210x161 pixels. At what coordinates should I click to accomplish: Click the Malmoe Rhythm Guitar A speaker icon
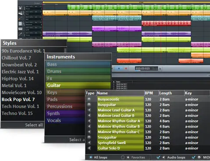pyautogui.click(x=89, y=121)
